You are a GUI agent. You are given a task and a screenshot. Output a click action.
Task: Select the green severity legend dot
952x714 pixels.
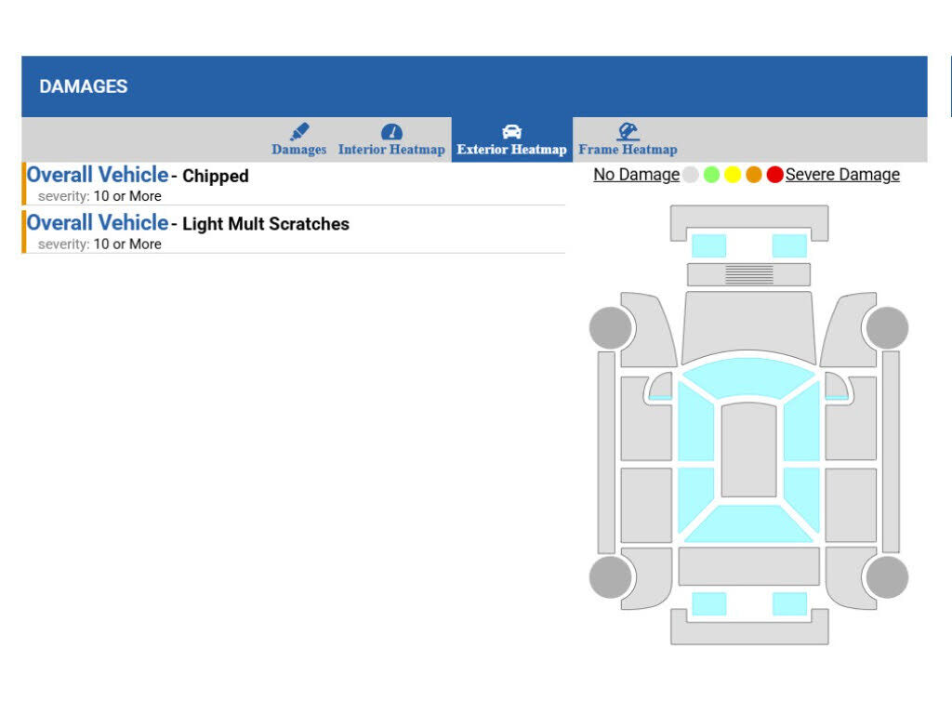711,175
